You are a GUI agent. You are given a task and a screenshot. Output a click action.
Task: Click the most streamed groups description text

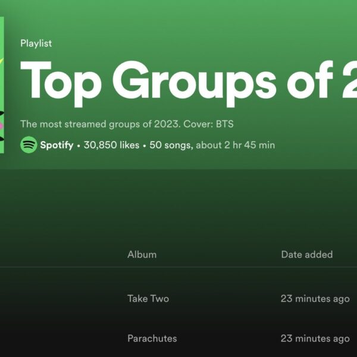(96, 124)
